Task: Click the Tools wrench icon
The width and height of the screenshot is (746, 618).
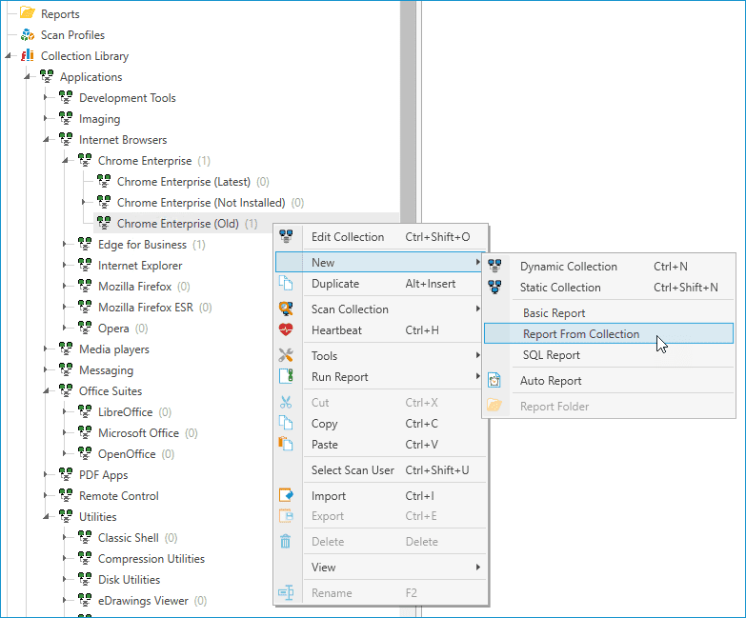Action: [286, 355]
